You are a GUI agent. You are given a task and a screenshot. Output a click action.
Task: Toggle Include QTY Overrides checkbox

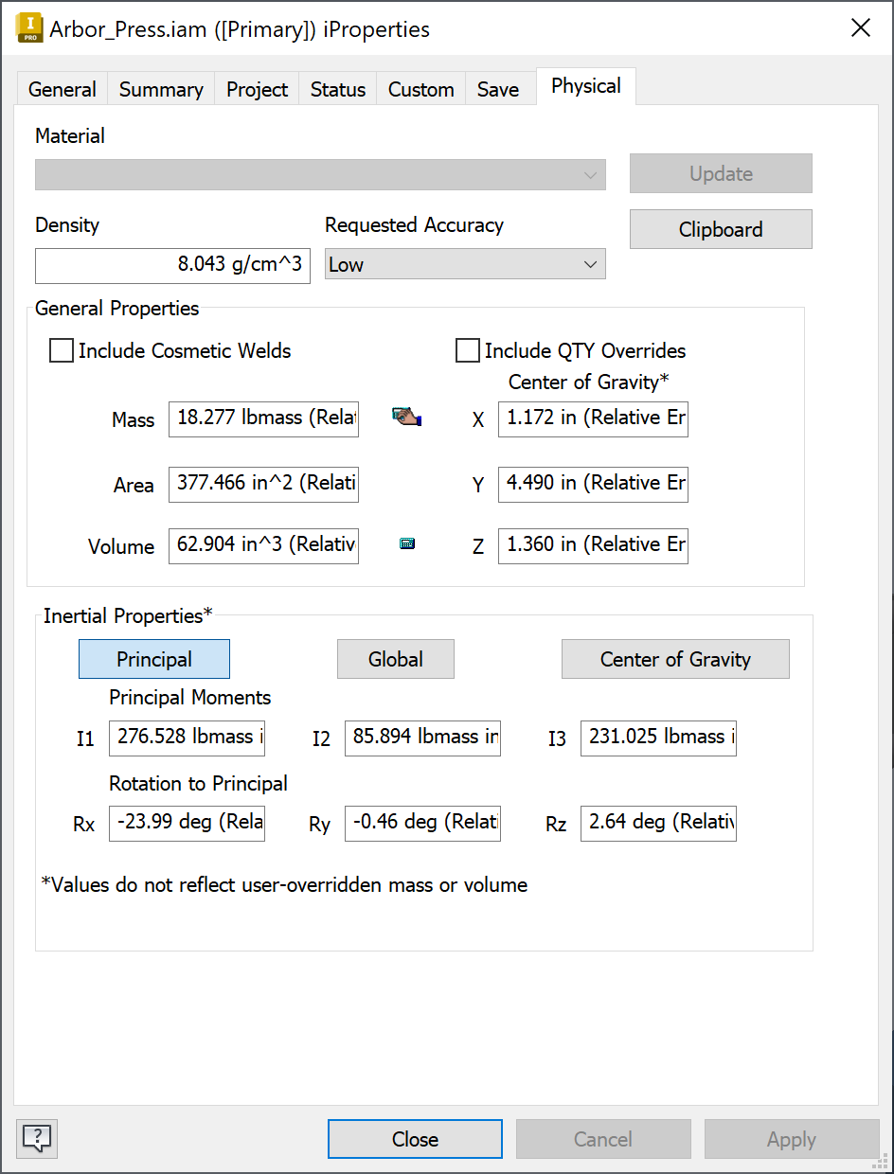[x=468, y=351]
